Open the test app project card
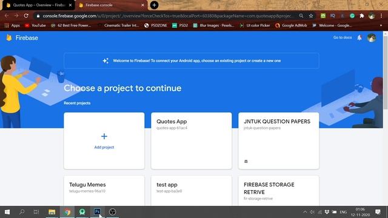This screenshot has height=218, width=388. 192,191
